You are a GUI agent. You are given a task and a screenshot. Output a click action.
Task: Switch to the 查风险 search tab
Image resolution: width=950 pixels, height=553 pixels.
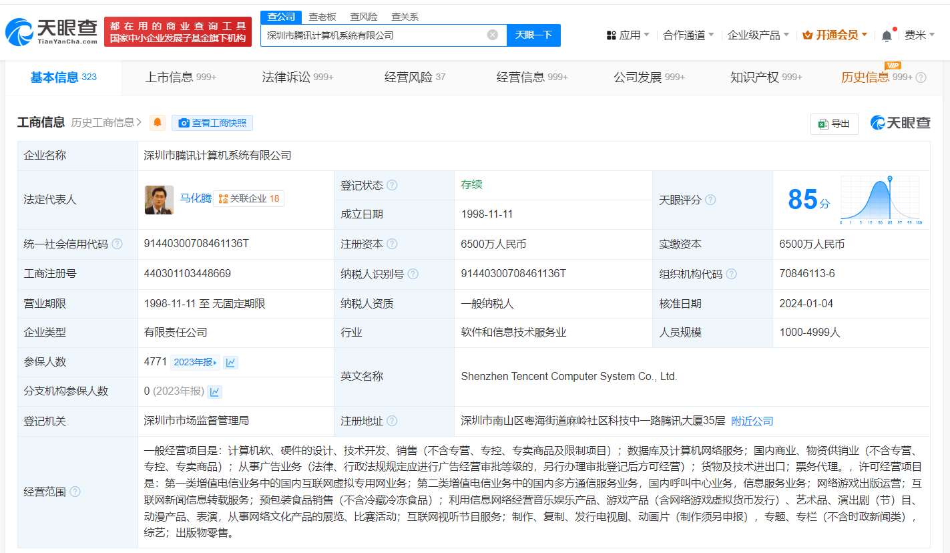364,17
